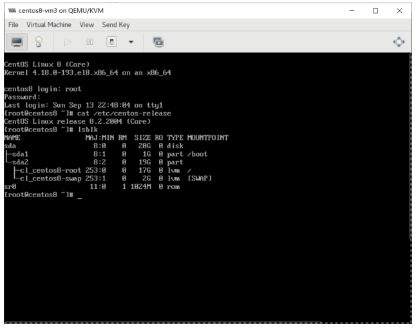Image resolution: width=416 pixels, height=328 pixels.
Task: Power on the virtual machine play button
Action: [68, 42]
